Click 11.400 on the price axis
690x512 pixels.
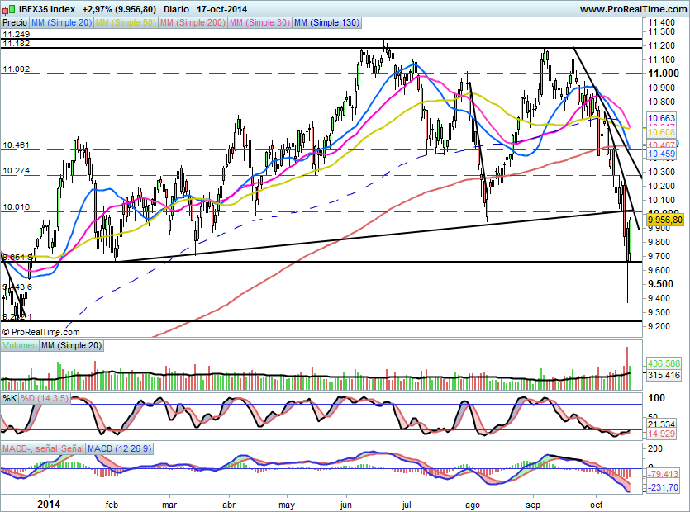(661, 22)
